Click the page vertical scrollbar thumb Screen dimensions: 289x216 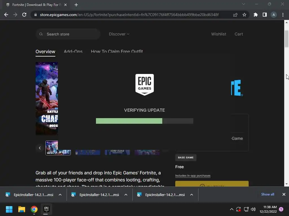[x=286, y=39]
